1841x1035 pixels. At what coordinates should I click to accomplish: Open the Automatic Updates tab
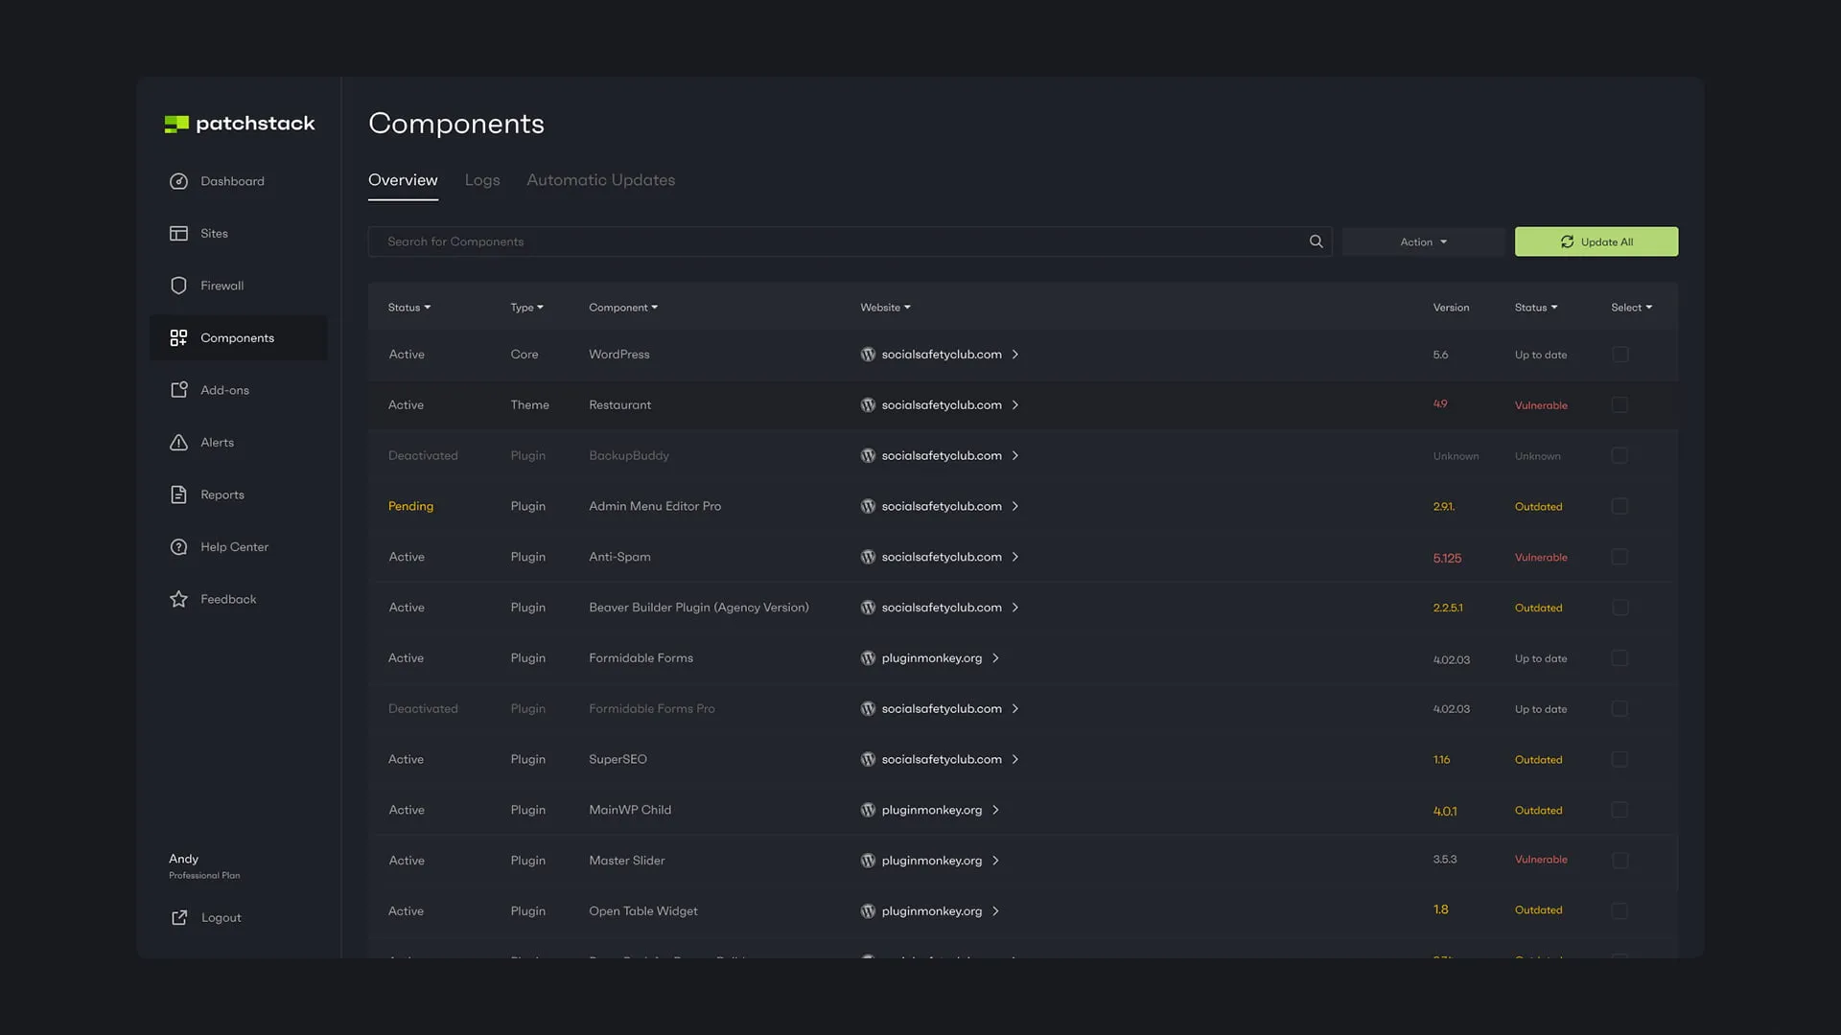600,180
